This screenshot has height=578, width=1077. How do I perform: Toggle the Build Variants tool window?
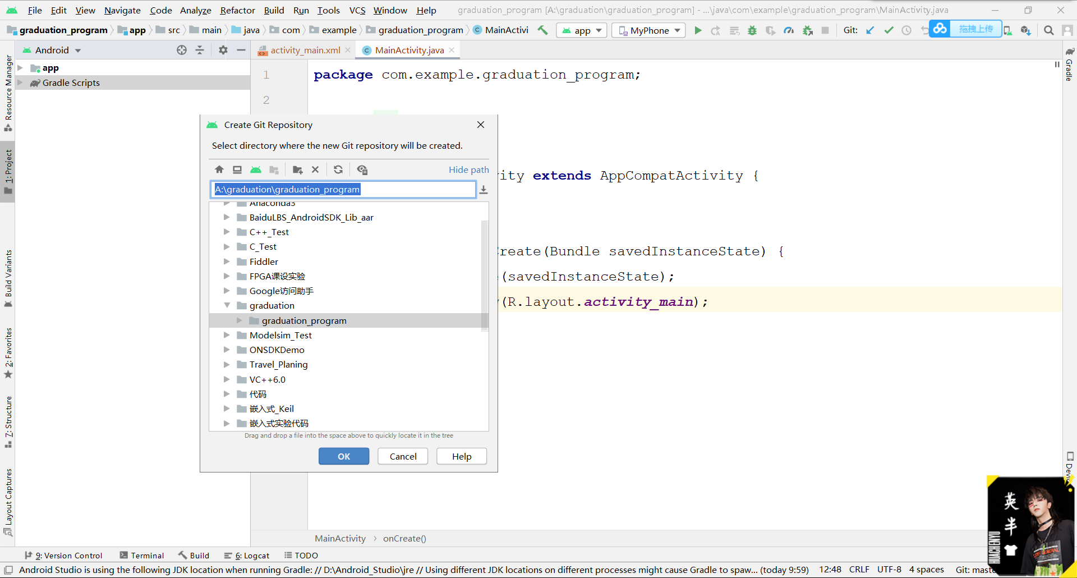coord(8,278)
